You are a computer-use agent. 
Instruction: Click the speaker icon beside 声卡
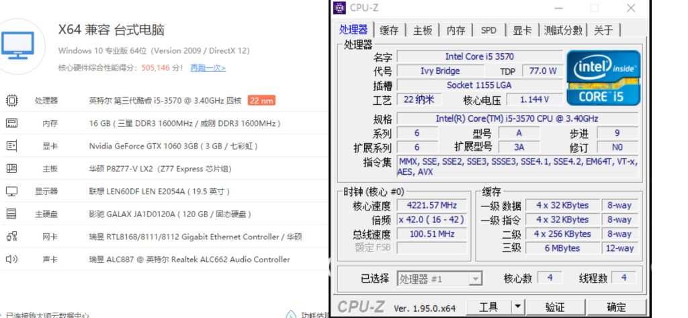(x=12, y=259)
